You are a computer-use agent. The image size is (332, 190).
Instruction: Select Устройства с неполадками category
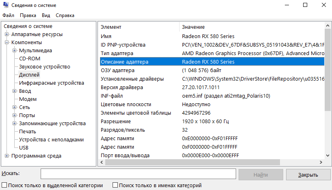51,140
